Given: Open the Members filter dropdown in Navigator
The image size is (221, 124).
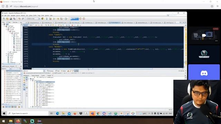Looking at the screenshot, I should coord(10,69).
